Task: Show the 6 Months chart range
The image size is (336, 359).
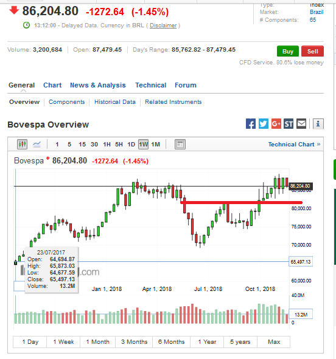Action: 171,342
